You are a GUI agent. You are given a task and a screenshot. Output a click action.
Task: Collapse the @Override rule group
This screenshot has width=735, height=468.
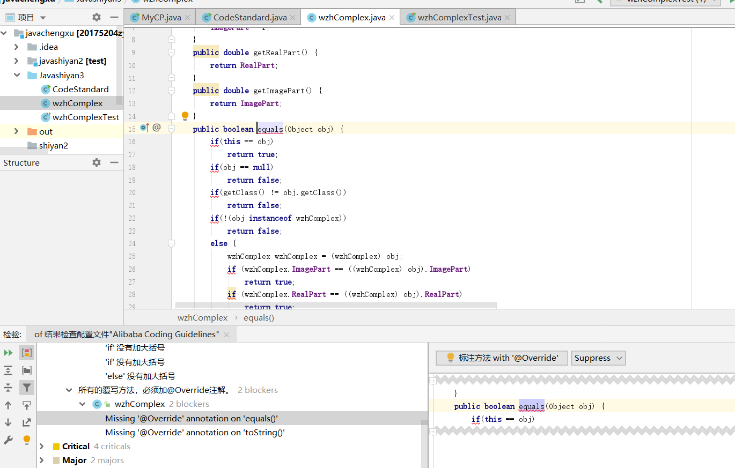pyautogui.click(x=69, y=390)
